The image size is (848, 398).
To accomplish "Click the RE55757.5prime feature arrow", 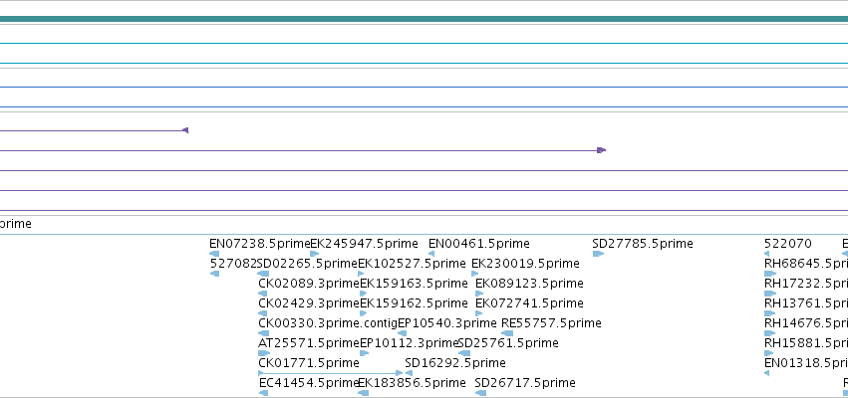I will pyautogui.click(x=507, y=333).
